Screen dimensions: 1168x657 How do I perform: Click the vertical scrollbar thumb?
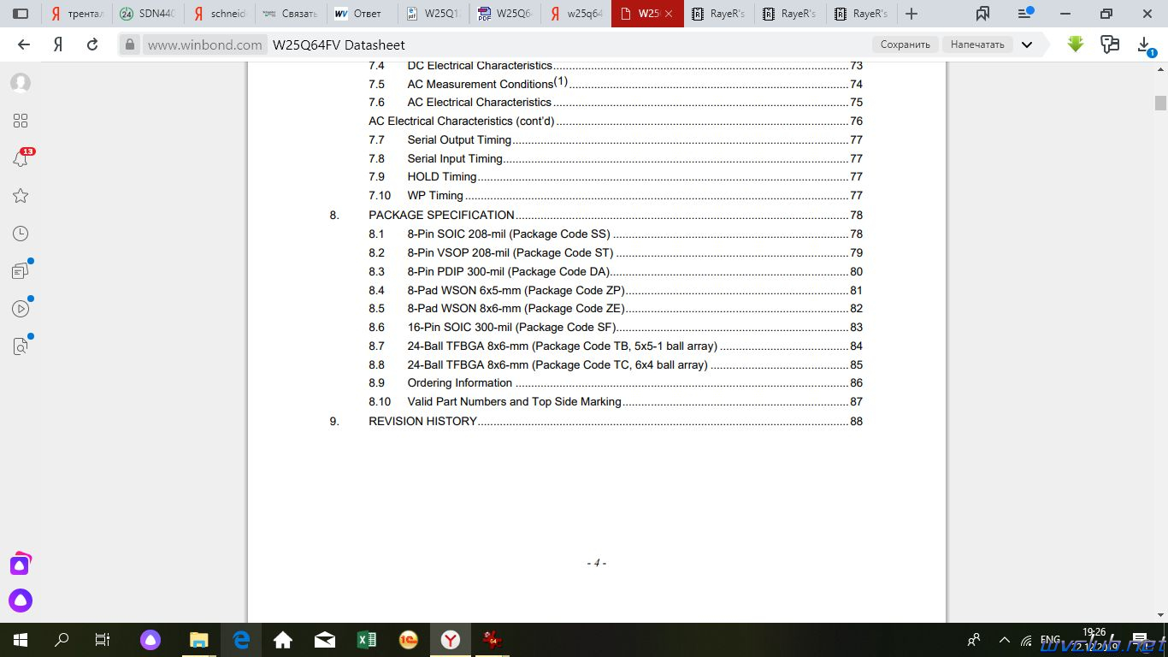(x=1160, y=103)
